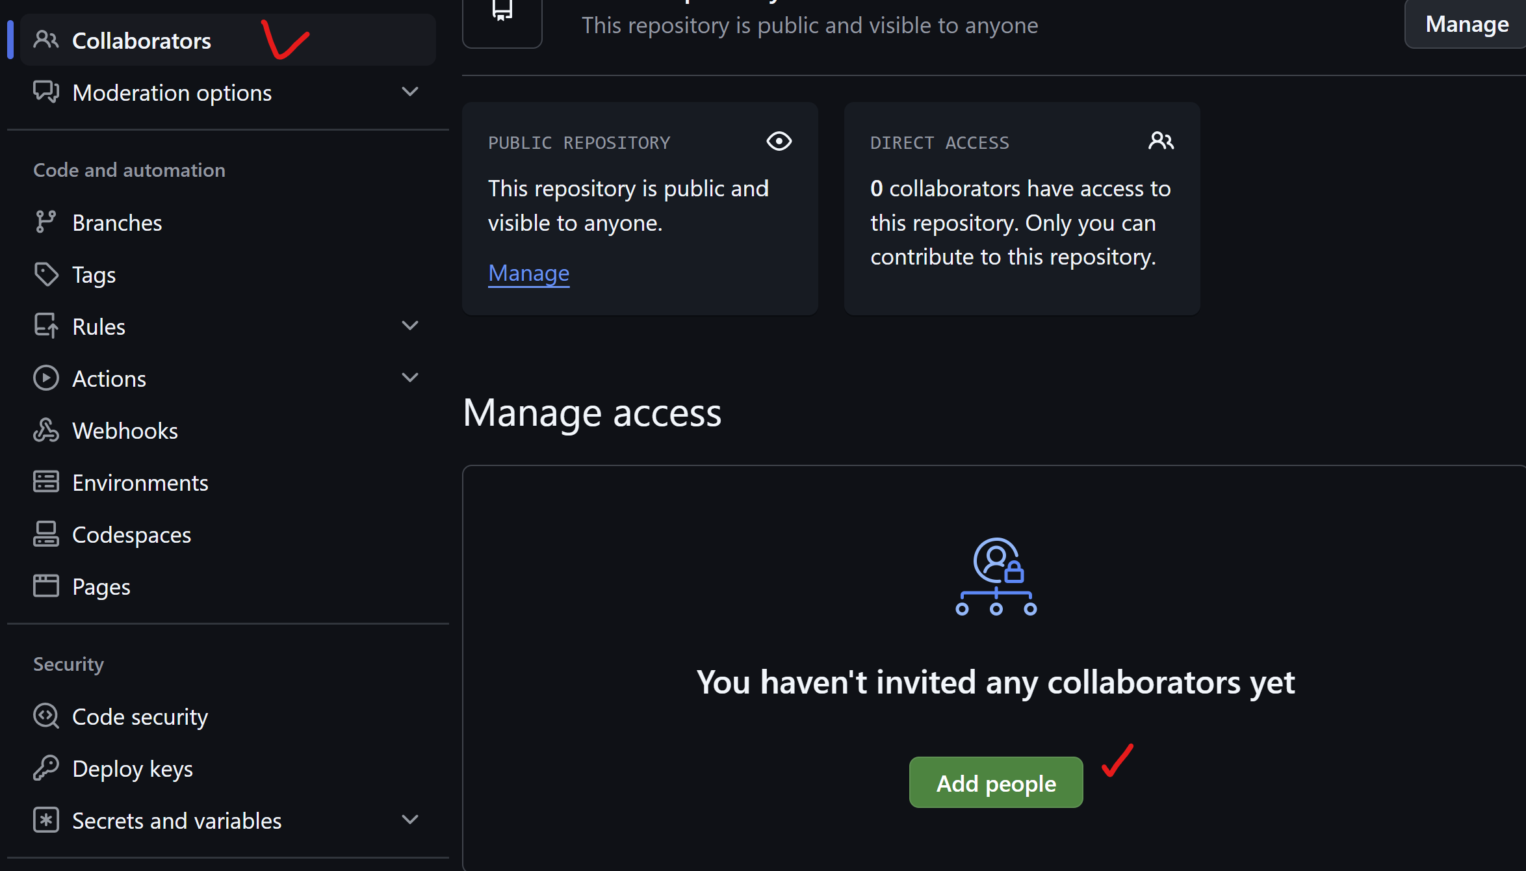The height and width of the screenshot is (871, 1526).
Task: Open the Pages settings menu item
Action: tap(101, 587)
